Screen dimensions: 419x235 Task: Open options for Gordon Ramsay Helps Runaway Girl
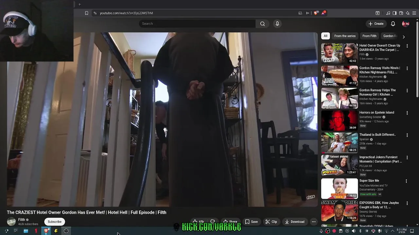[x=407, y=90]
